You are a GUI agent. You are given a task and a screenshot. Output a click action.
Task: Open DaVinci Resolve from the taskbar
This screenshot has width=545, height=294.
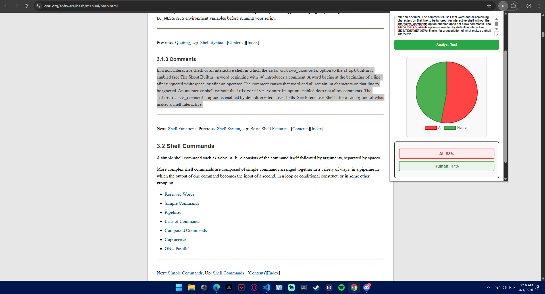pos(304,287)
